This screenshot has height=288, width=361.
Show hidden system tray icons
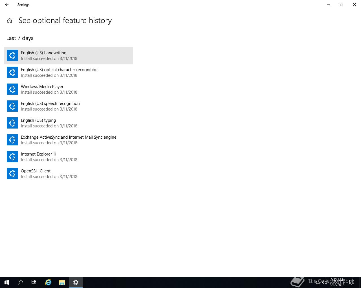(311, 282)
